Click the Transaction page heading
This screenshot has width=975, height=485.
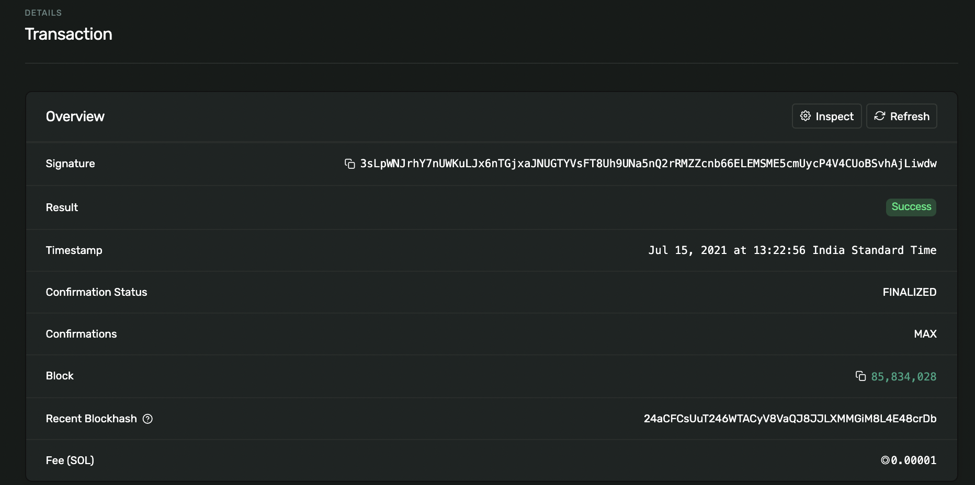[x=69, y=34]
